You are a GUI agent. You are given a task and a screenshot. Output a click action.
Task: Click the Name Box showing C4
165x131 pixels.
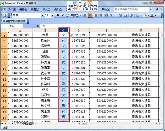click(x=12, y=26)
